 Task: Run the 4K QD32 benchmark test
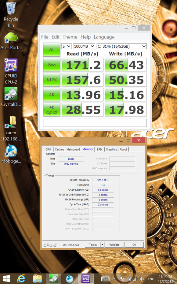(52, 110)
